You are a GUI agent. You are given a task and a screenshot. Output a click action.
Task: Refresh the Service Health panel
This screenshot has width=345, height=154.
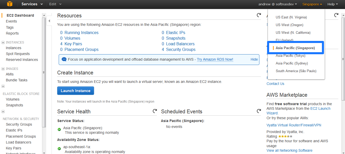coord(155,111)
